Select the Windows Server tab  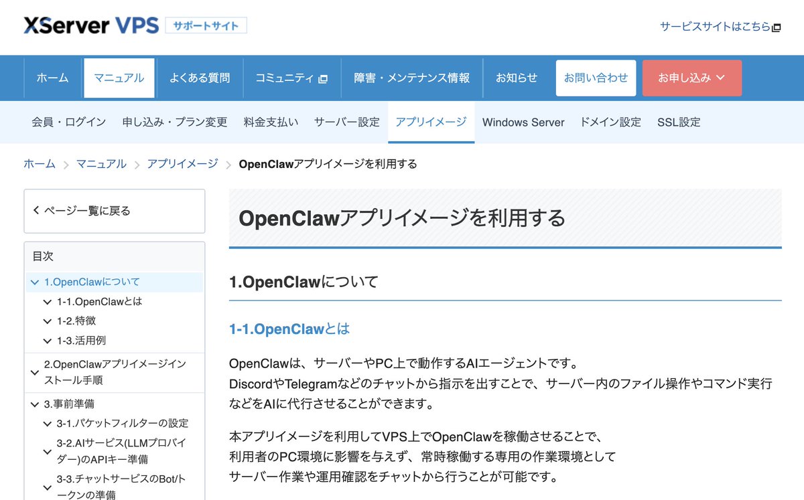[523, 122]
